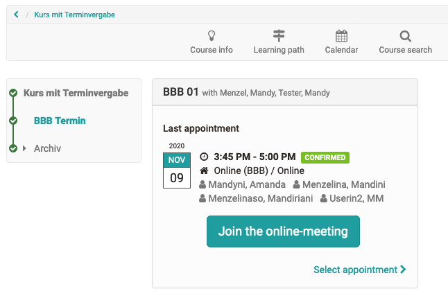Select BBB Termin in course tree
Screen dimensions: 448x298
60,121
